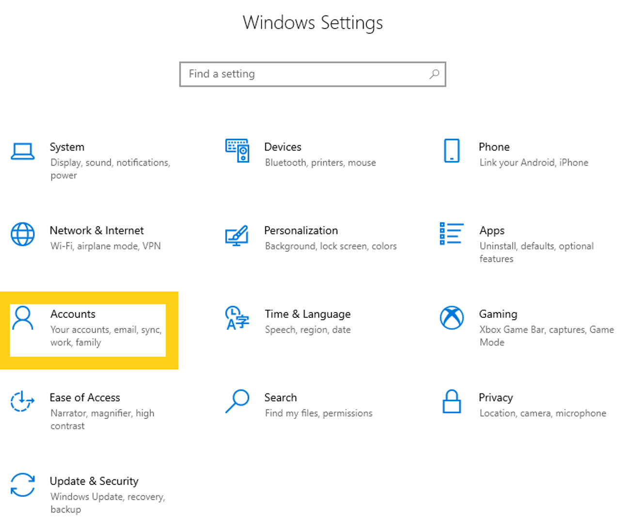
Task: Open Update & Security title
Action: pos(94,481)
